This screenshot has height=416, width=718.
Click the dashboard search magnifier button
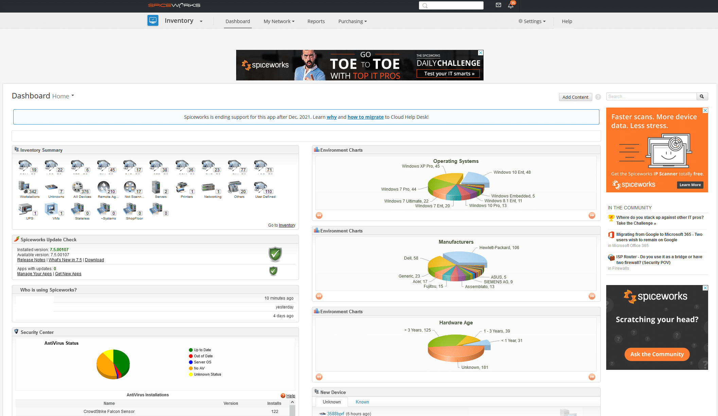pyautogui.click(x=702, y=97)
